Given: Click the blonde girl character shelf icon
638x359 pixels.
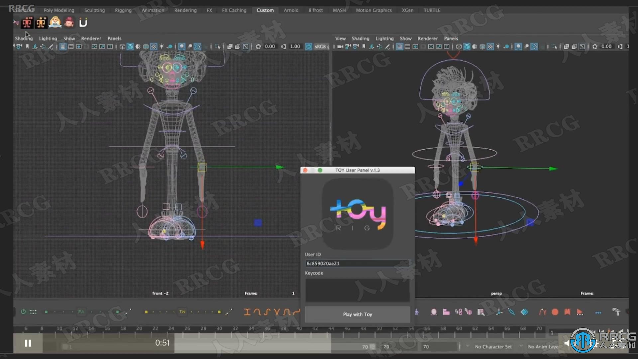Looking at the screenshot, I should click(x=55, y=23).
